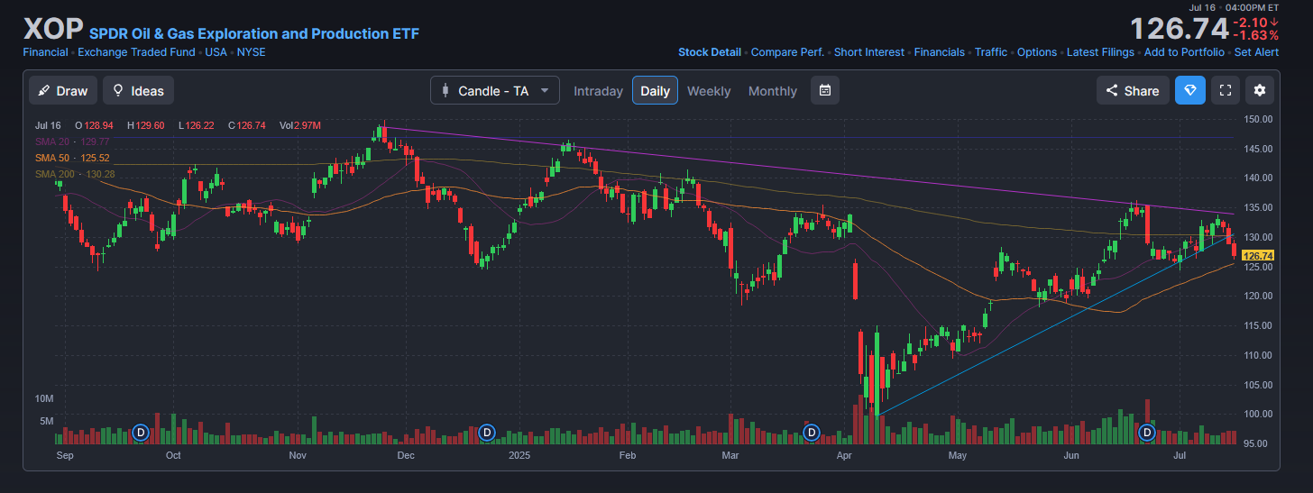Open the Candle - TA chart type dropdown
This screenshot has height=493, width=1313.
click(495, 90)
